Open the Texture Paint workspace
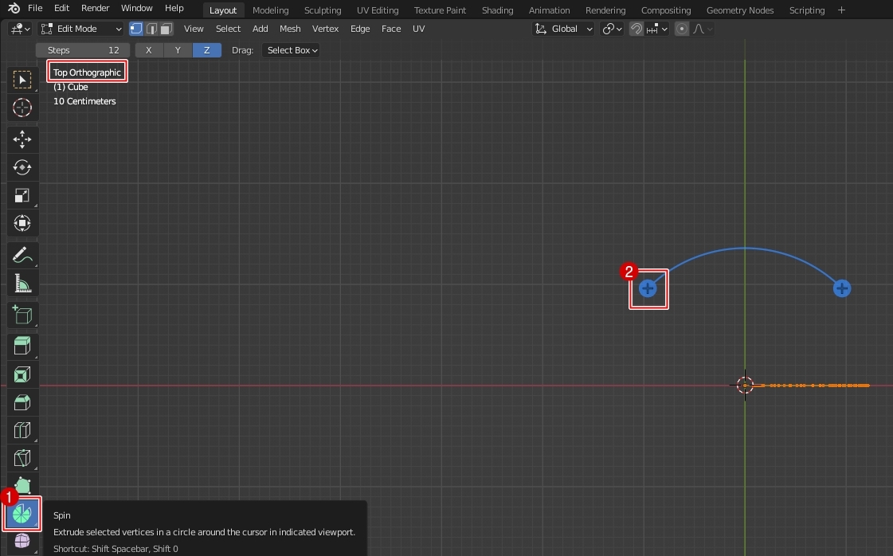 click(x=440, y=10)
